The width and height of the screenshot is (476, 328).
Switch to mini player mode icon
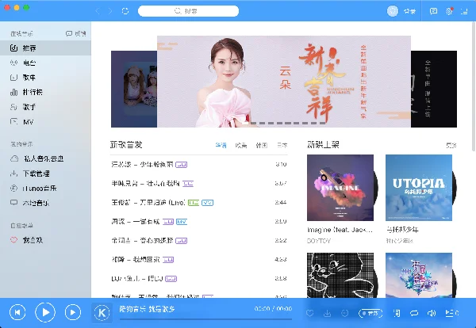coord(464,12)
